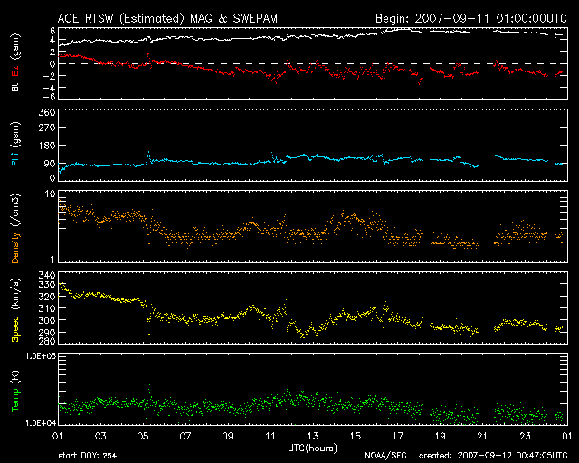Screen dimensions: 579x463
Task: Click the "280" tick on the Speed panel
Action: (x=47, y=341)
